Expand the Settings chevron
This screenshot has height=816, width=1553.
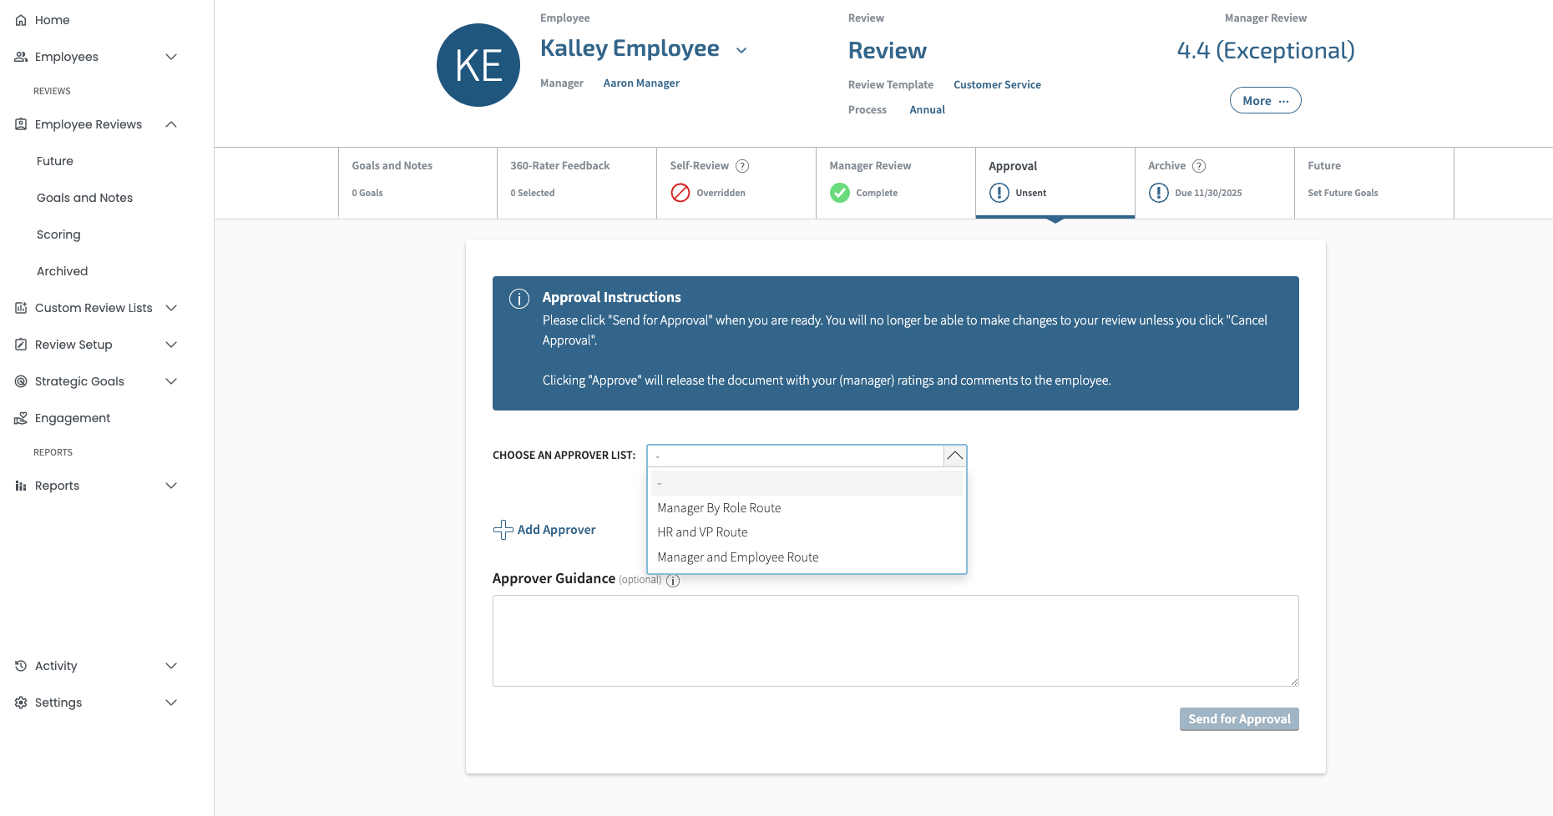coord(171,703)
